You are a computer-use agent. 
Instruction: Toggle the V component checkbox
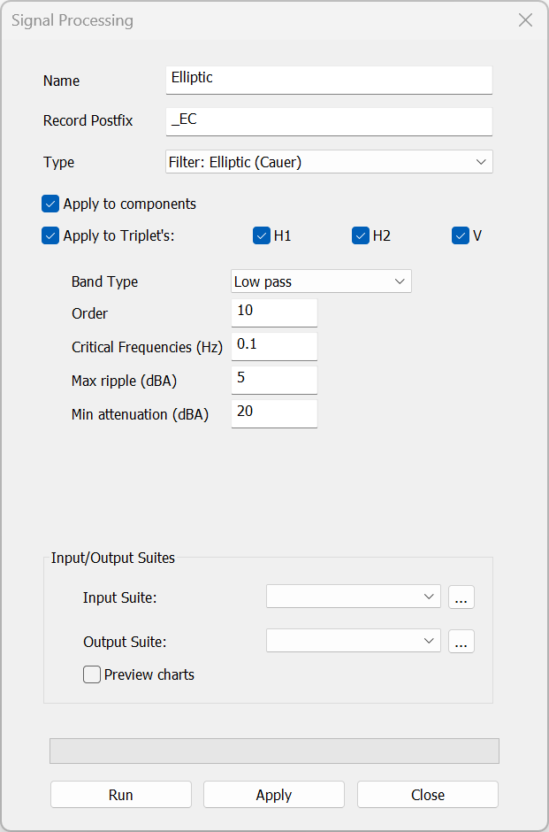pos(461,236)
